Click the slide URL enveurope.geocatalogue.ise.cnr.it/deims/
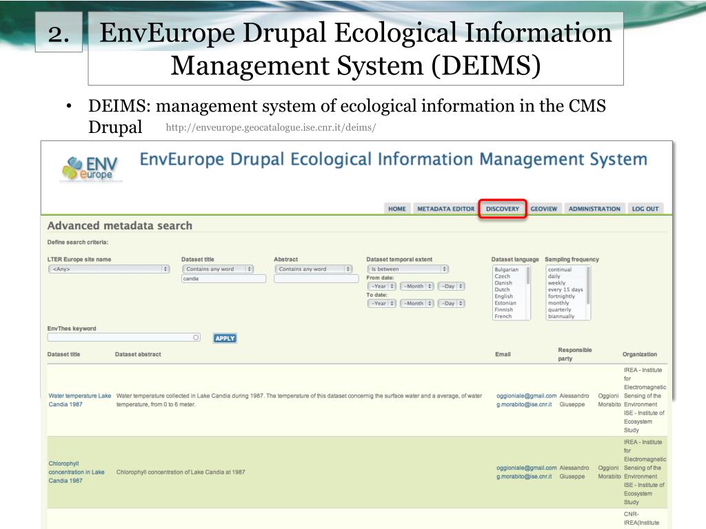Screen dimensions: 706x529 click(270, 127)
